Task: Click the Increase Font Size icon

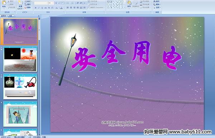Action: tap(56, 3)
